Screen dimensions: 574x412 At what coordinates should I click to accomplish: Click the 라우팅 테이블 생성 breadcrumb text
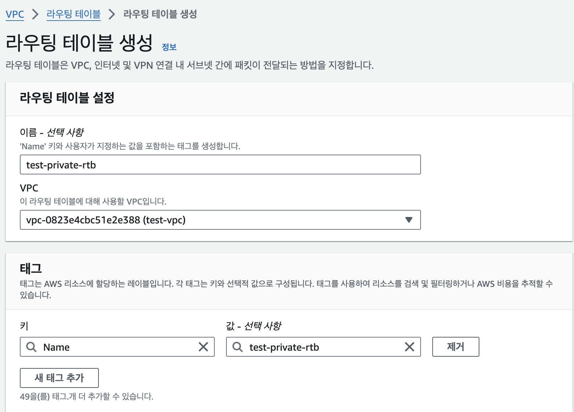pos(160,14)
